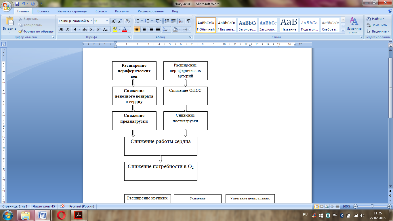Click spelling check icon in status bar
This screenshot has height=221, width=393.
pyautogui.click(x=62, y=206)
